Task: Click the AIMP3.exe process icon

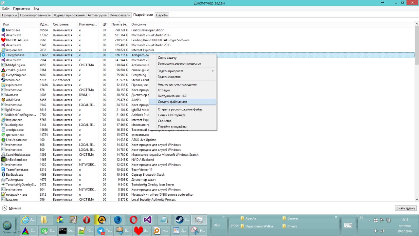Action: click(x=4, y=100)
